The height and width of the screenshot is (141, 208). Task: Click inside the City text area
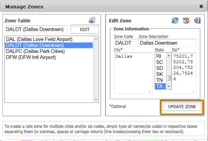pyautogui.click(x=133, y=73)
